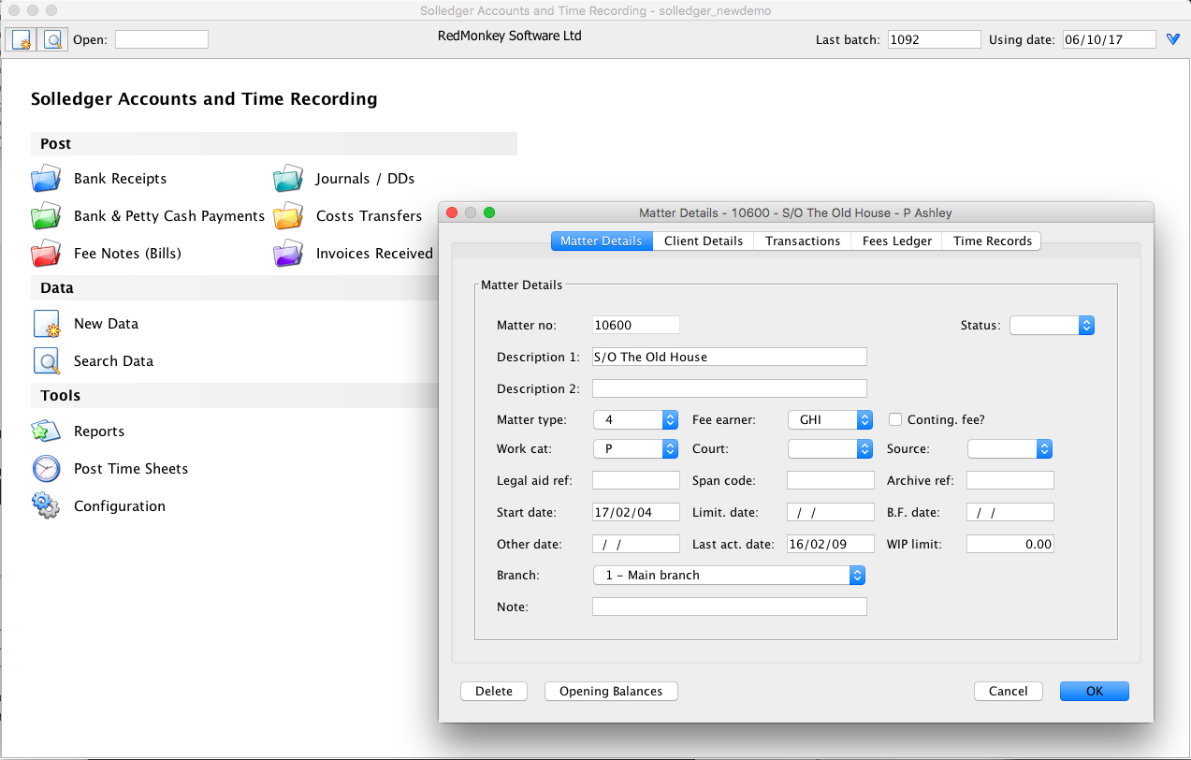Switch to the Fees Ledger tab
Screen dimensions: 1191x760
(896, 241)
